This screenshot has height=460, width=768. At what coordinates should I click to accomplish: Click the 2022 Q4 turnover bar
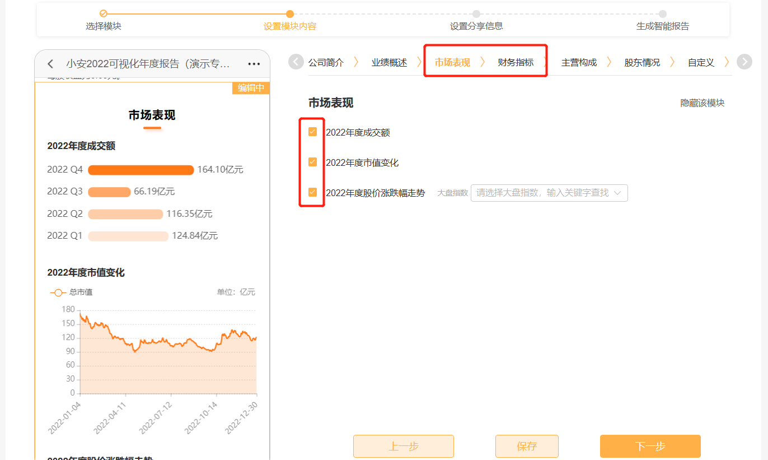coord(141,170)
